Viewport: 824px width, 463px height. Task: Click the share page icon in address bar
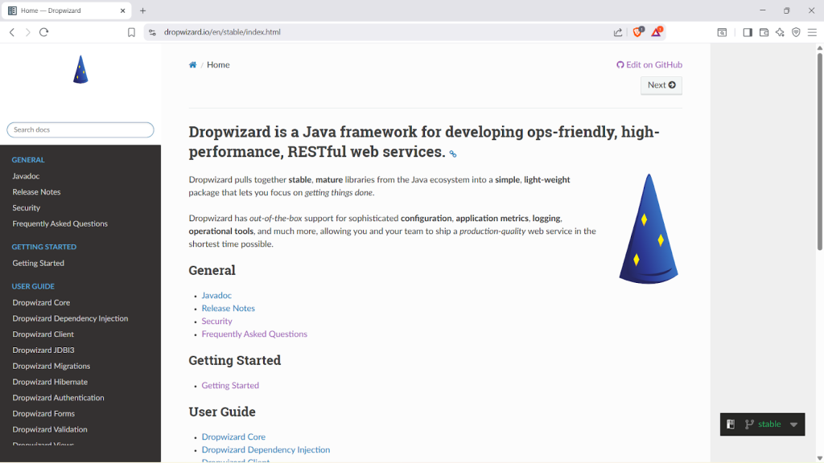(618, 32)
